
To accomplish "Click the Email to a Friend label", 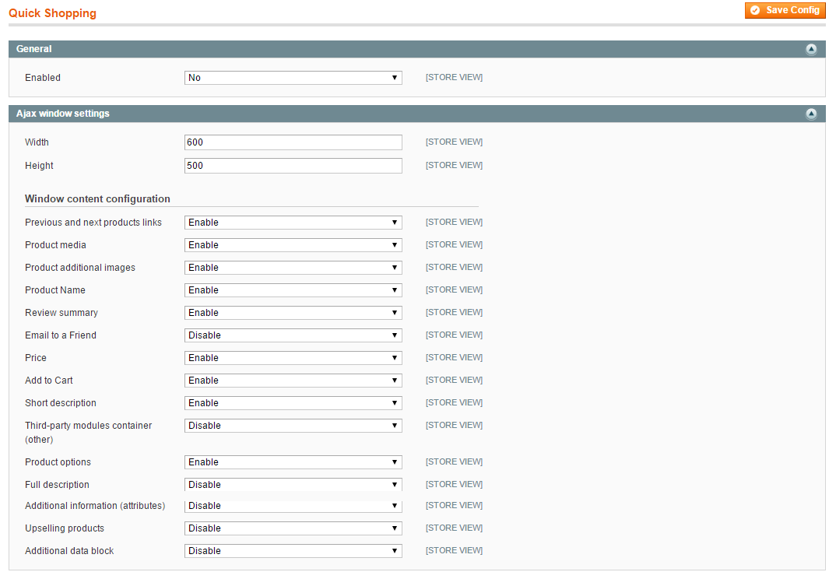I will pos(61,335).
